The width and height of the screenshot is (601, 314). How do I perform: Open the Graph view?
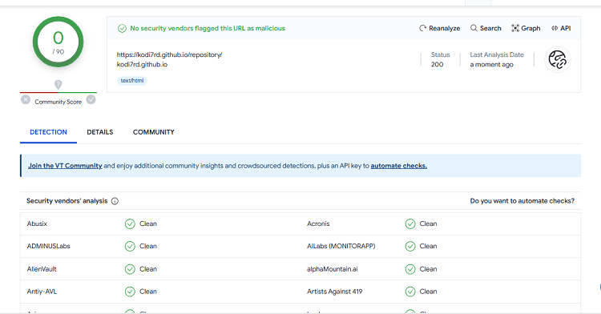pos(526,28)
